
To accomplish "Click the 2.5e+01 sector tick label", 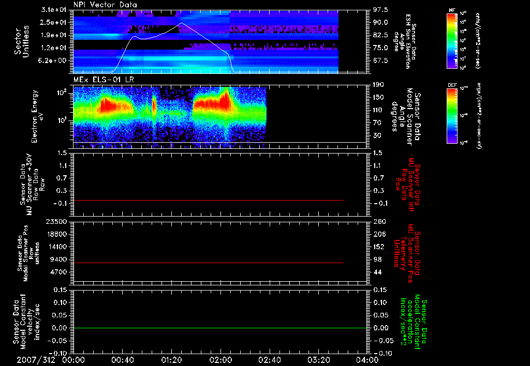I will click(x=53, y=22).
